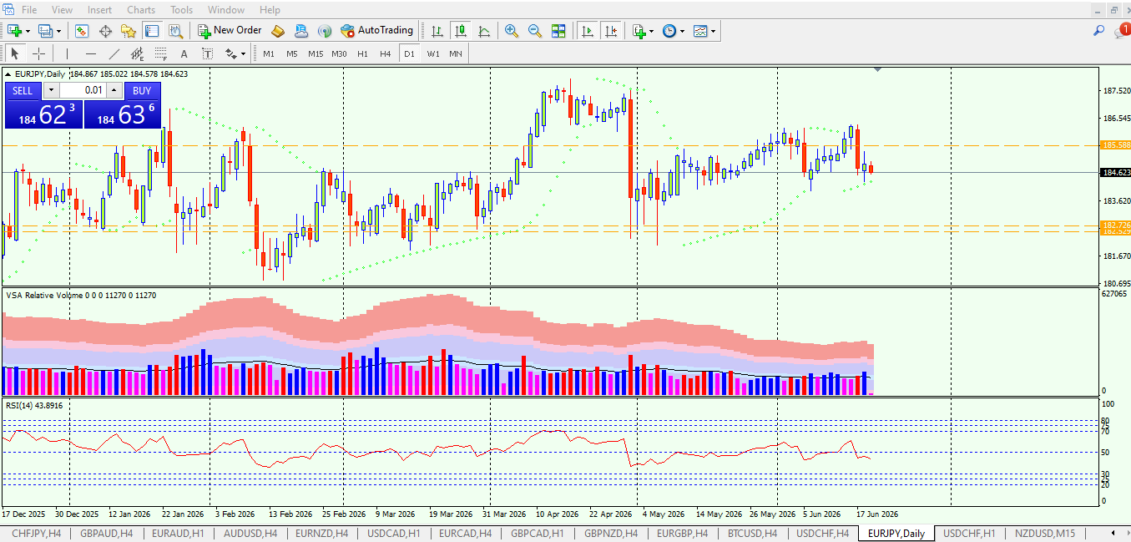Draw a vertical line on the chart
Screen dimensions: 1131x542
click(x=67, y=53)
